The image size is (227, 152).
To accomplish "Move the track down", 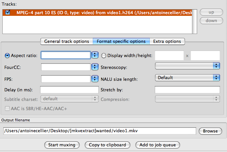I will pos(211,20).
